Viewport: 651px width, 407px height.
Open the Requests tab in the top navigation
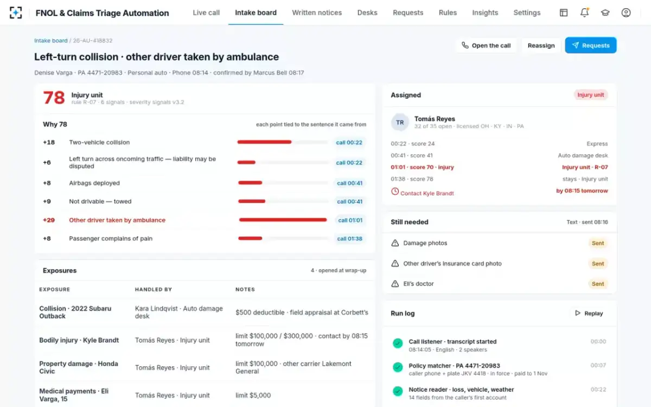[408, 12]
